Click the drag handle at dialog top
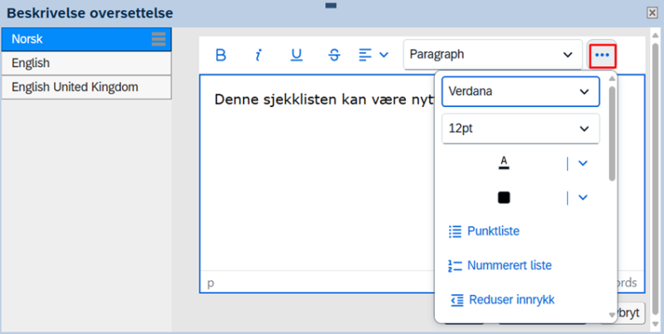This screenshot has height=334, width=664. point(330,6)
